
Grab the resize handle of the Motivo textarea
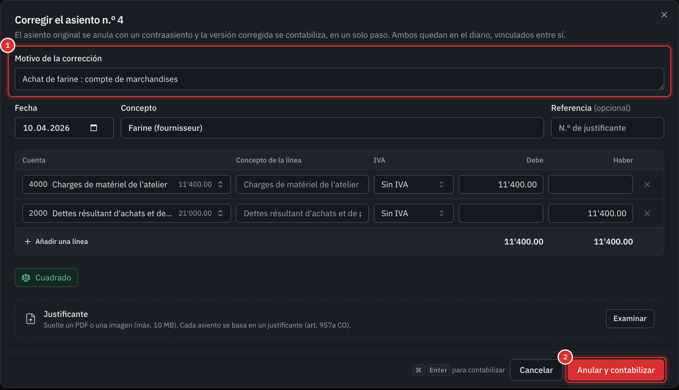[x=661, y=87]
